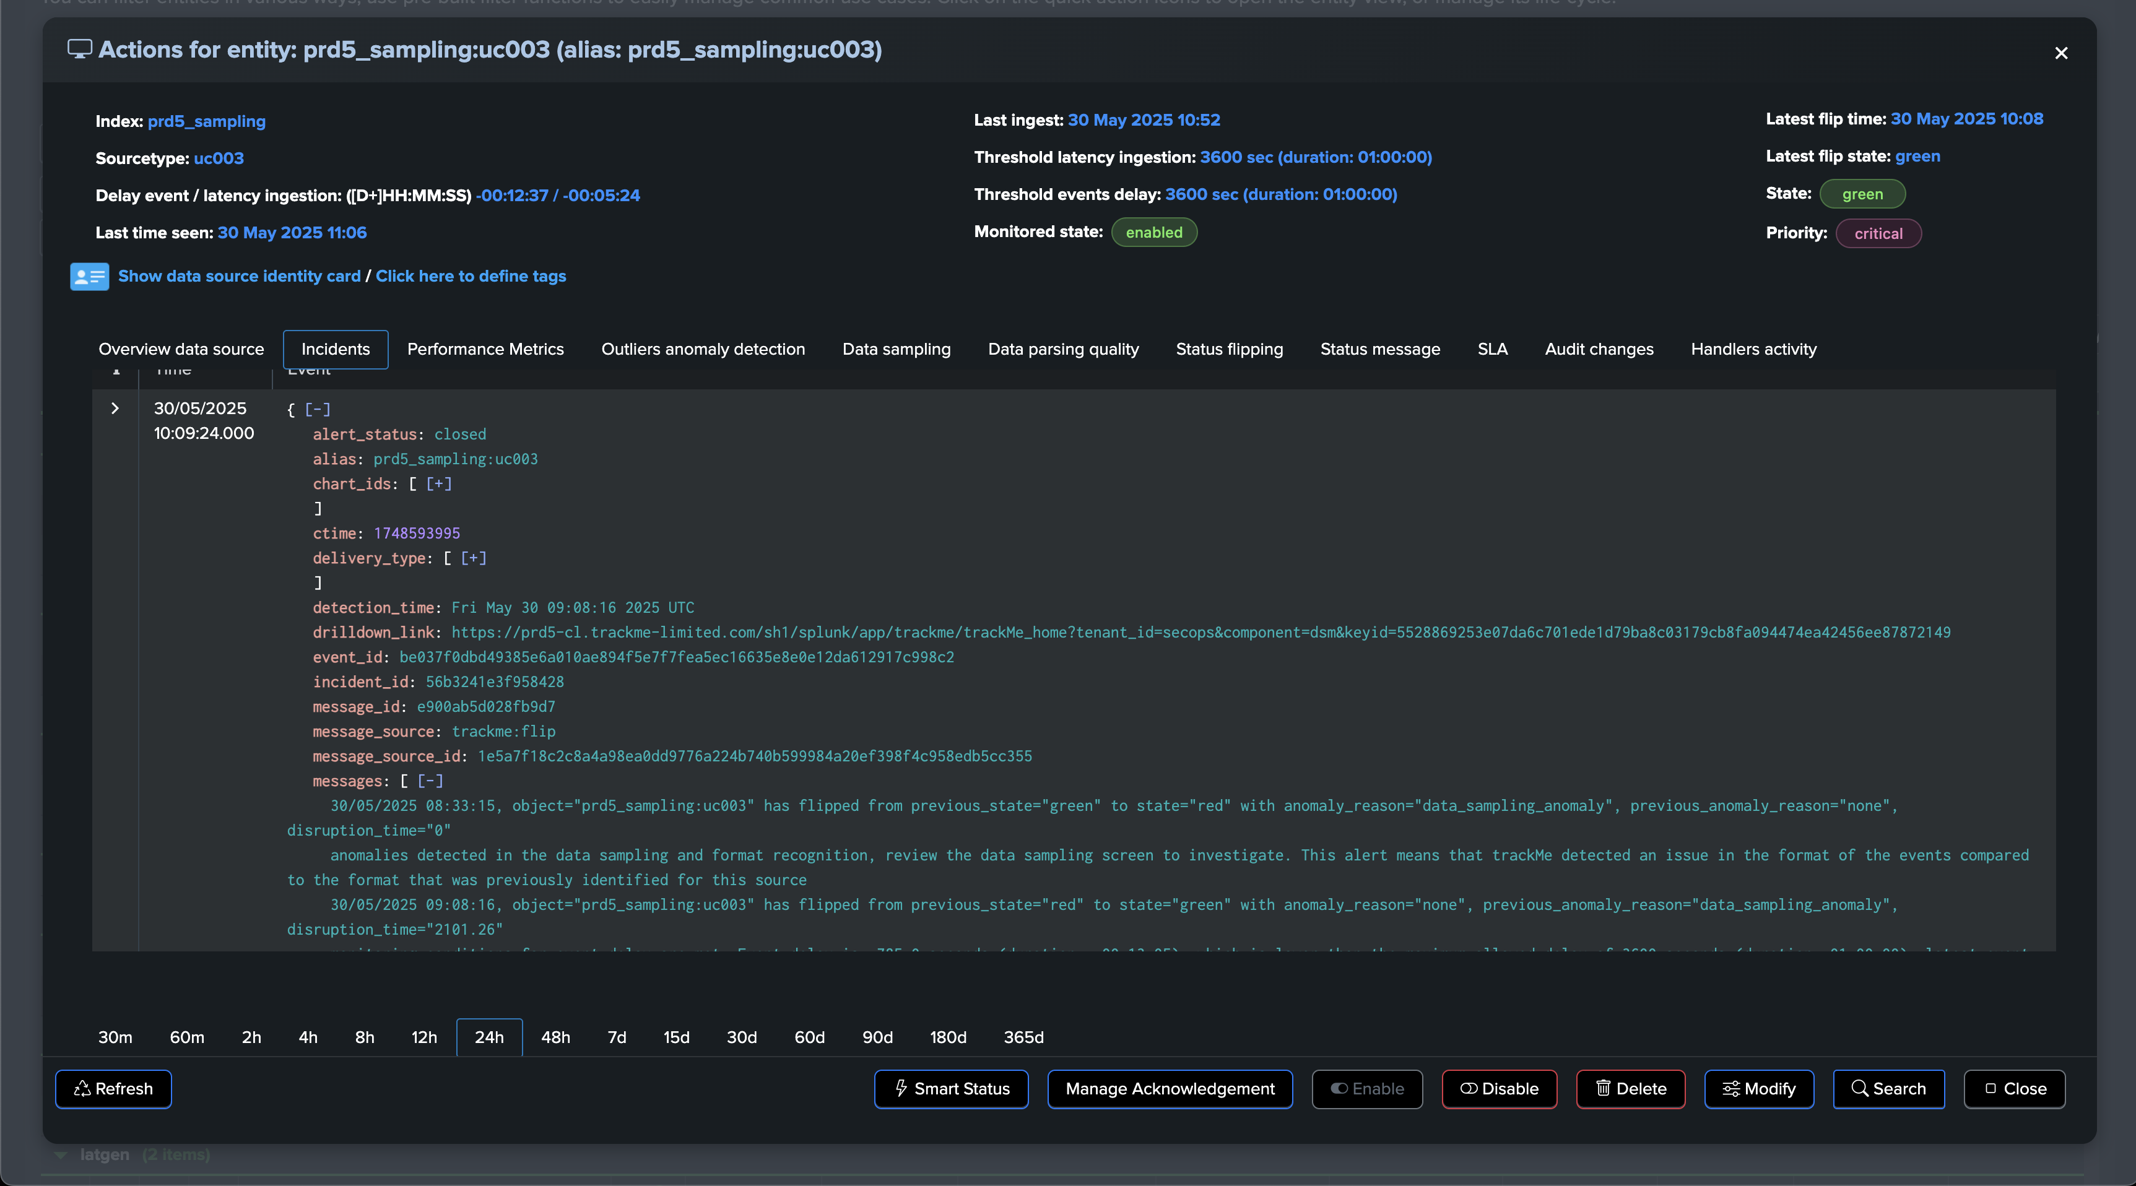Click the Modify button

pos(1759,1088)
